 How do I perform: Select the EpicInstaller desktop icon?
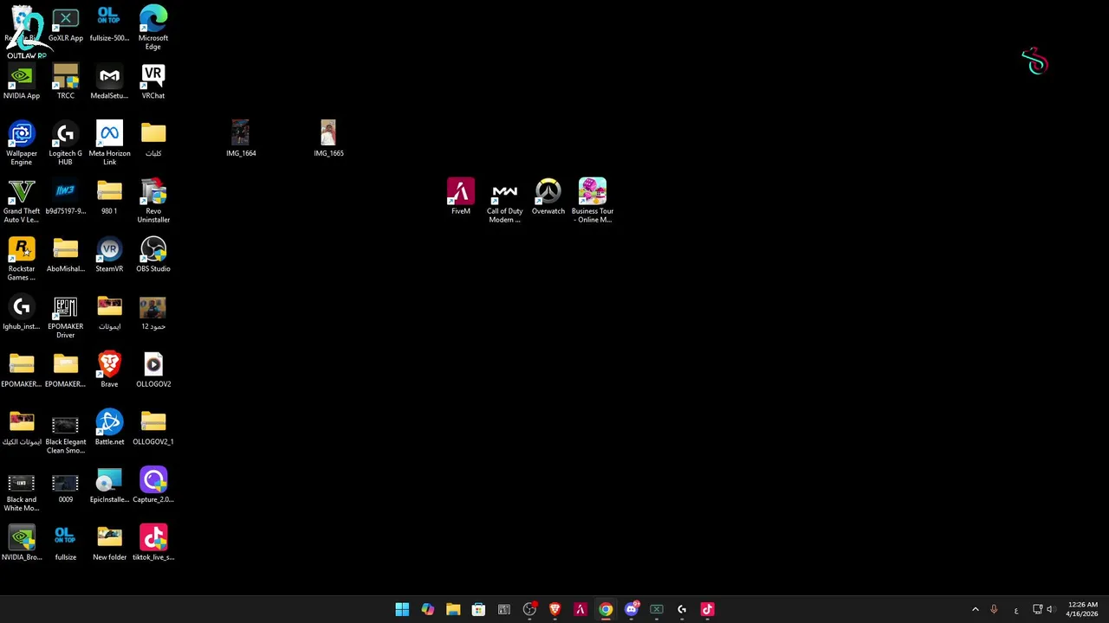pyautogui.click(x=109, y=487)
